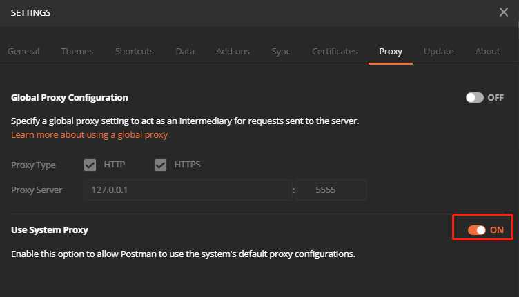Select the Proxy tab
This screenshot has width=519, height=297.
[391, 51]
